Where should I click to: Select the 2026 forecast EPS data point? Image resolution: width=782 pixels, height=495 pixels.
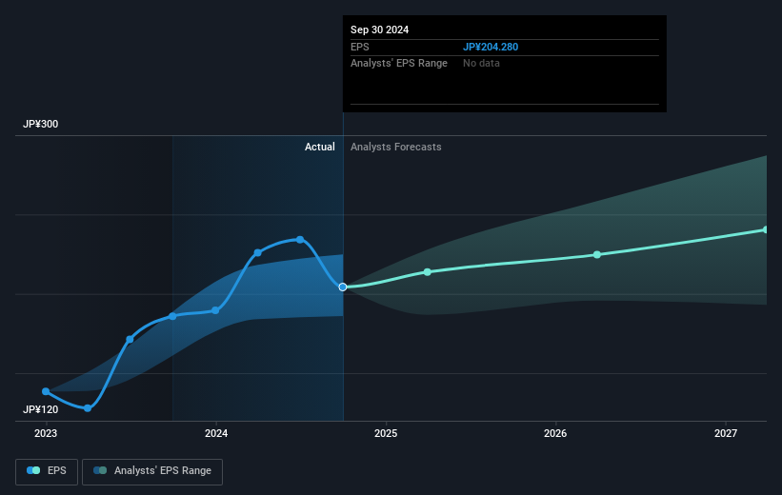coord(597,255)
